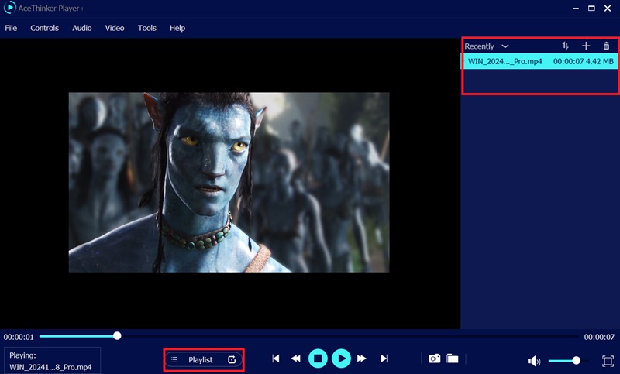Click the video display area
The image size is (620, 374).
click(x=229, y=182)
